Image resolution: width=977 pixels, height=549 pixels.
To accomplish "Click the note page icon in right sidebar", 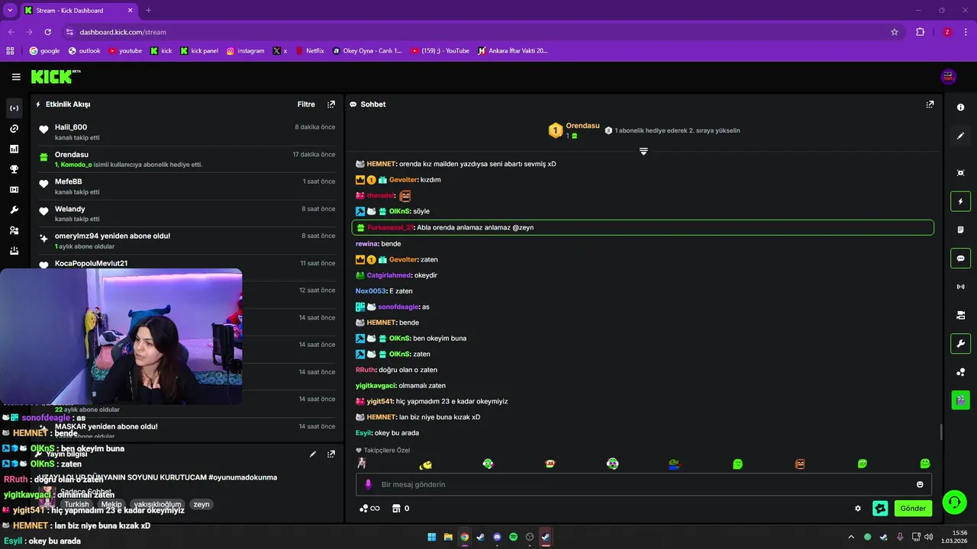I will click(960, 230).
